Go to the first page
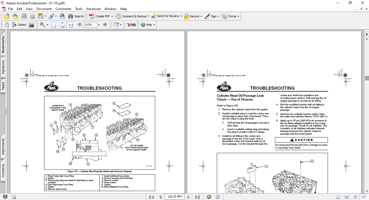 (152, 197)
